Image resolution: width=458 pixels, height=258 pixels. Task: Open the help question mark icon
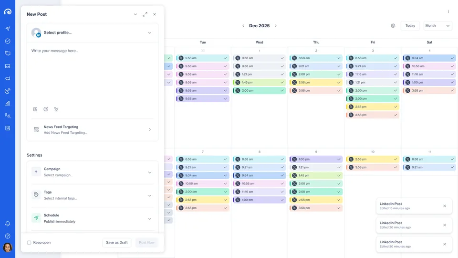[8, 236]
